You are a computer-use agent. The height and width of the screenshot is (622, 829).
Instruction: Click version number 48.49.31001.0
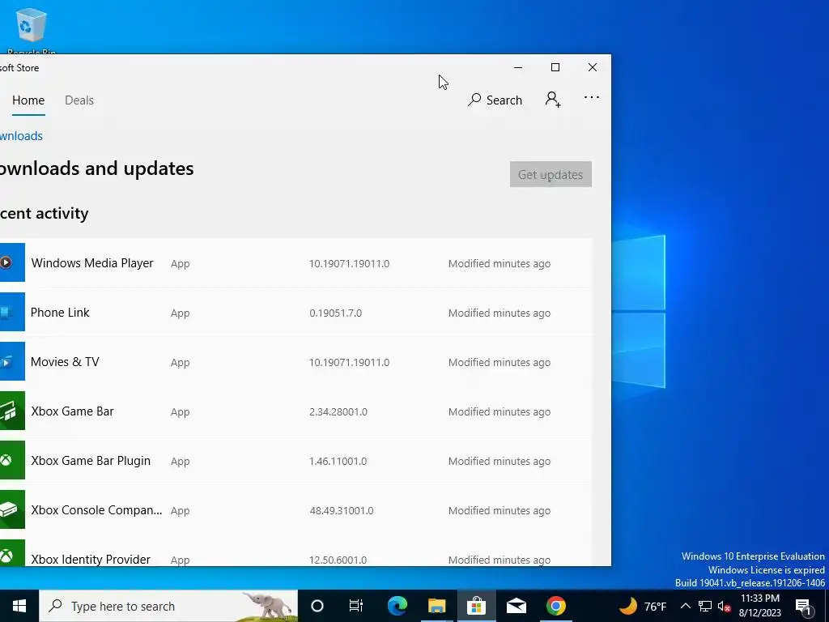coord(342,510)
